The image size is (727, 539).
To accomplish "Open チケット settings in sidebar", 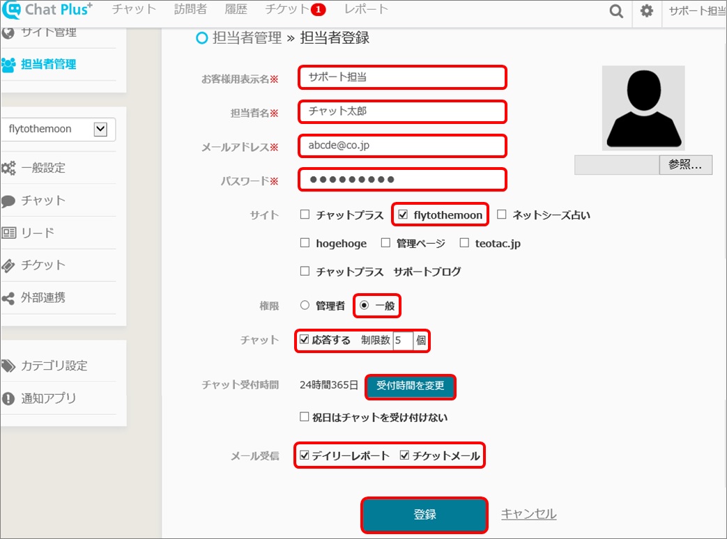I will [43, 265].
